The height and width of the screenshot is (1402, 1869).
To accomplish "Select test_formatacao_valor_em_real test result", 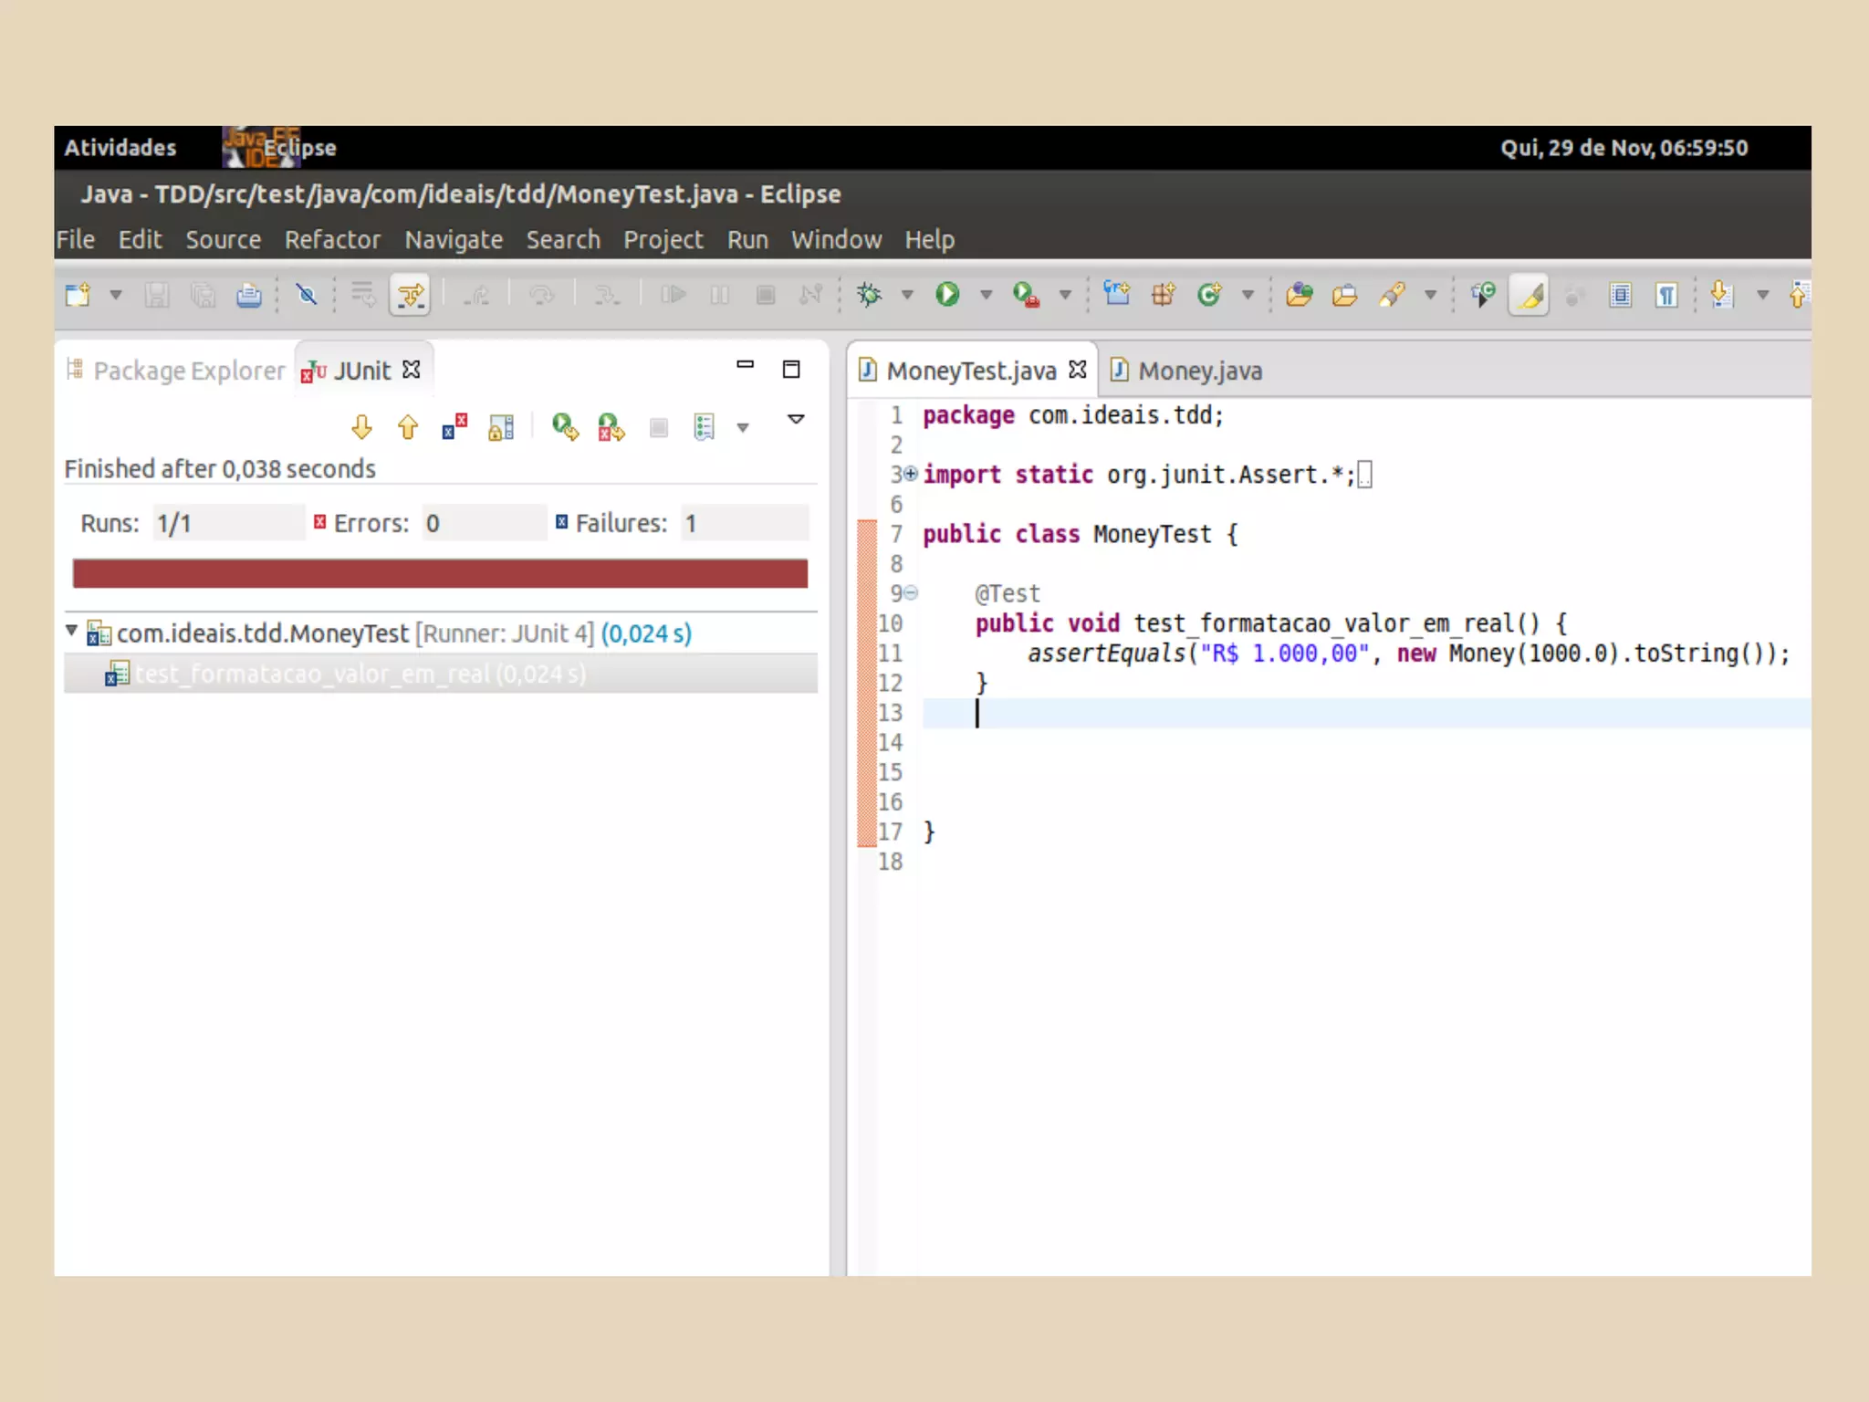I will pos(360,674).
